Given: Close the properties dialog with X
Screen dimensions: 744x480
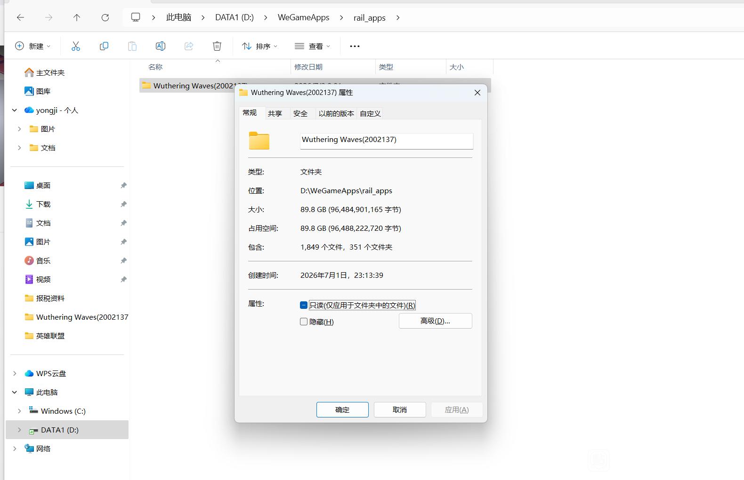Looking at the screenshot, I should (477, 93).
